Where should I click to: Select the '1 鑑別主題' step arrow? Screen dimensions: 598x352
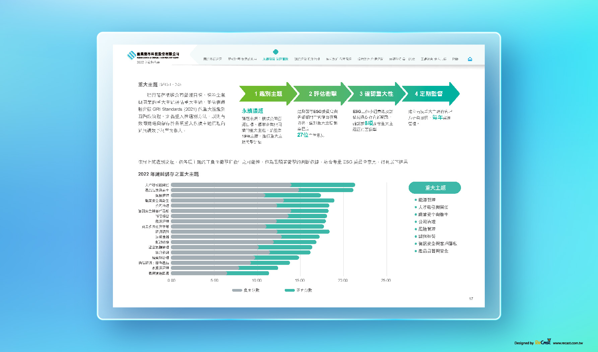pyautogui.click(x=268, y=94)
